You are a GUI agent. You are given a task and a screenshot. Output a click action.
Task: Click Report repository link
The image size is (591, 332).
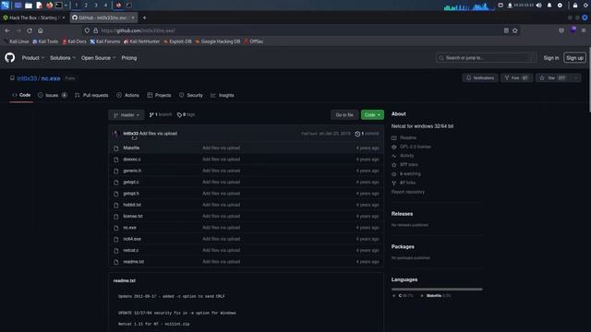click(408, 192)
